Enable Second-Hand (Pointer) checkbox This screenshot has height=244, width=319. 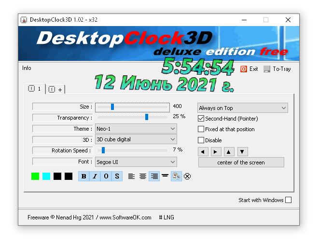pos(201,119)
